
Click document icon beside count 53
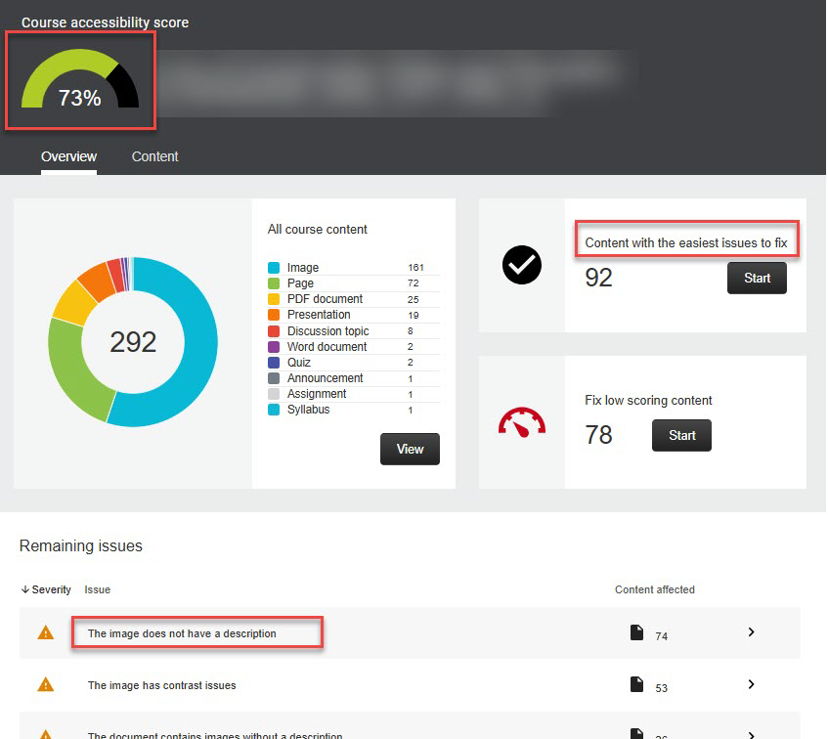point(636,684)
